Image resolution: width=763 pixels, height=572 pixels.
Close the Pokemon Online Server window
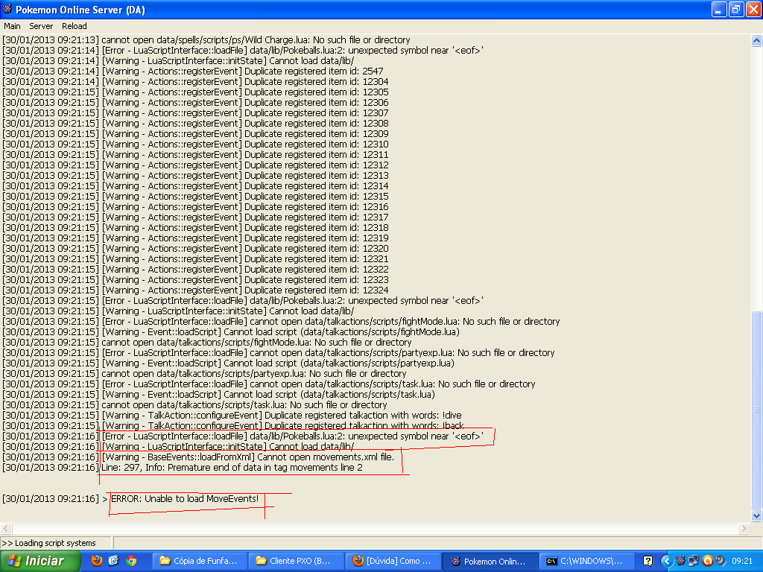(753, 9)
